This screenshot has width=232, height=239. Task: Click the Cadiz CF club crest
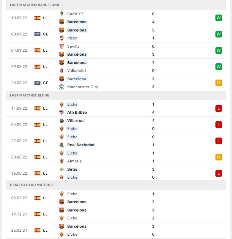(x=62, y=14)
